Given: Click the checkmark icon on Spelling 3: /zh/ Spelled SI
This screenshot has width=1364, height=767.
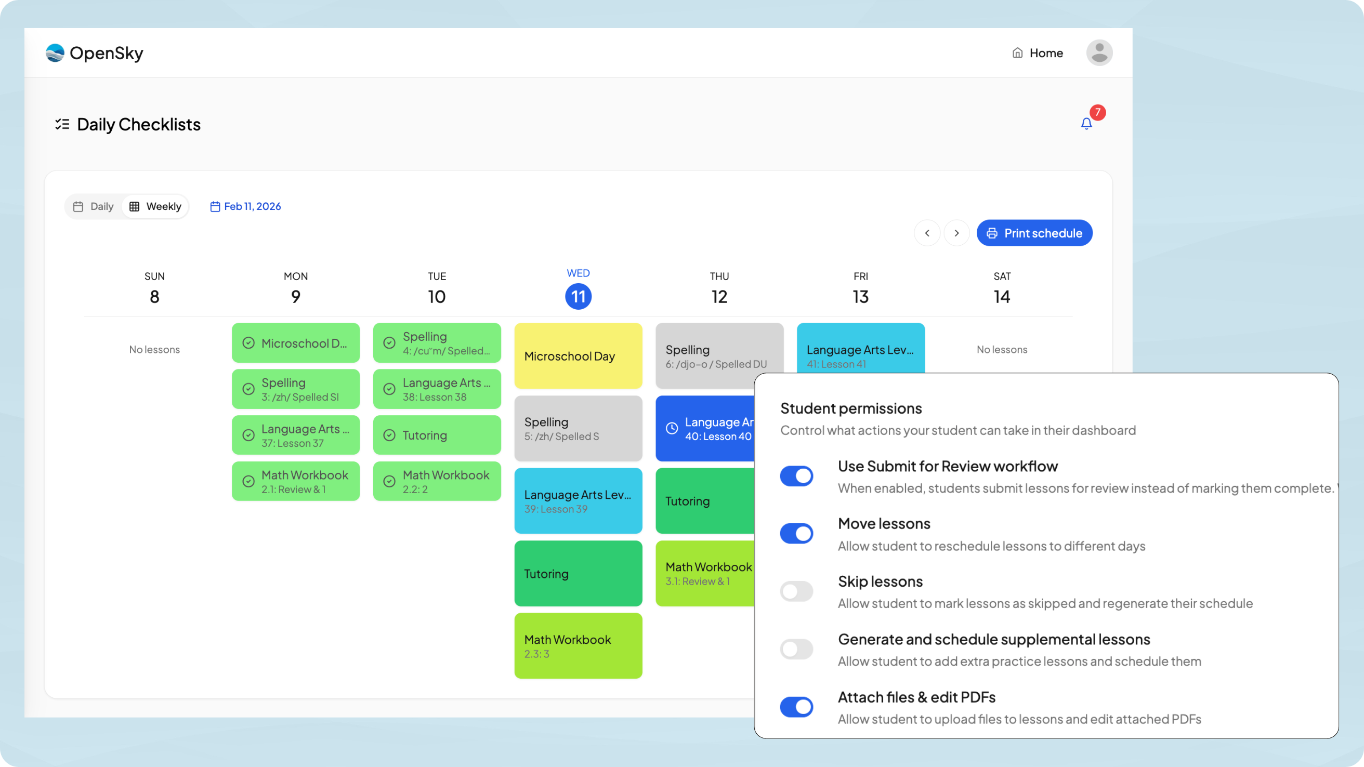Looking at the screenshot, I should coord(250,389).
